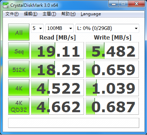Click the empty comment field at bottom
The image size is (147, 135).
[74, 123]
